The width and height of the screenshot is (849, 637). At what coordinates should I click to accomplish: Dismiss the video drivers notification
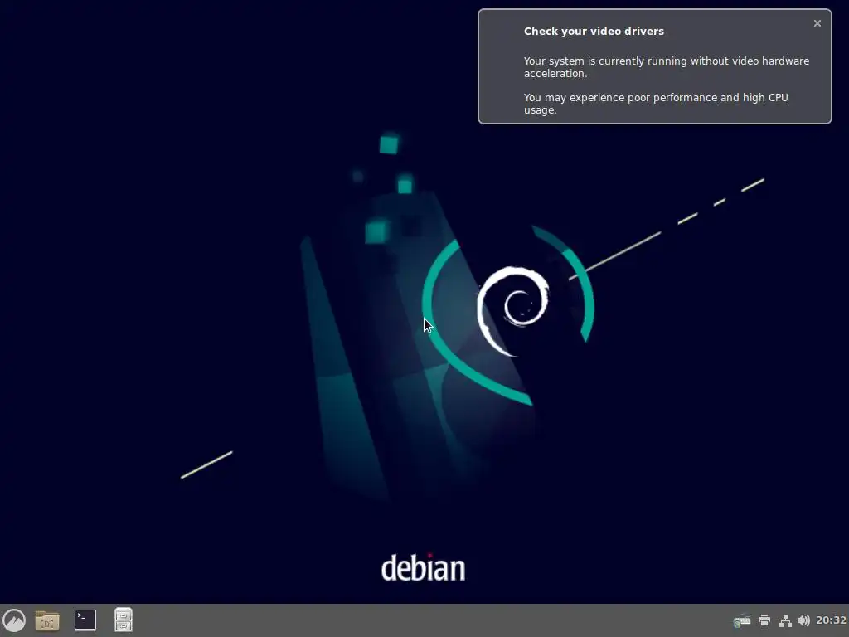coord(817,23)
